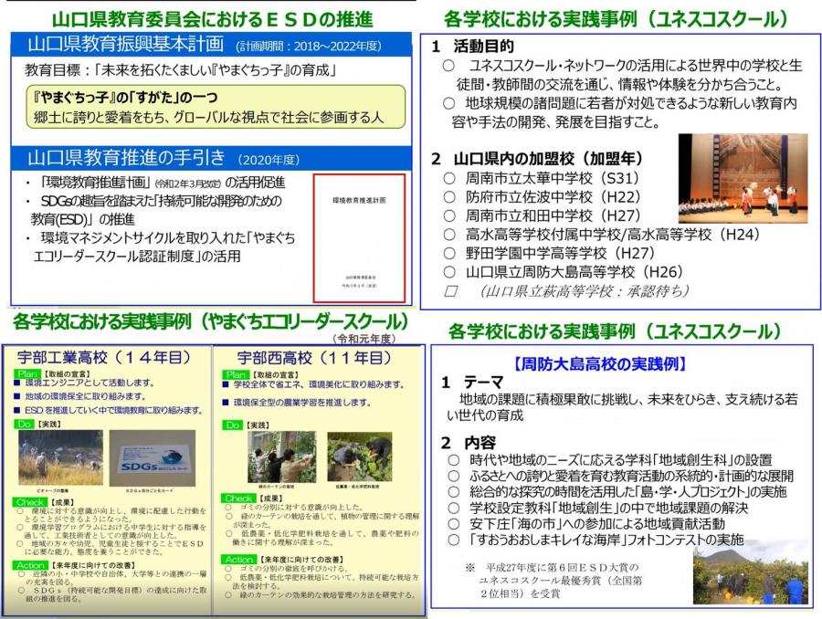Click the heading 【周防大島高校の実践例】
Image resolution: width=822 pixels, height=619 pixels.
pyautogui.click(x=600, y=363)
